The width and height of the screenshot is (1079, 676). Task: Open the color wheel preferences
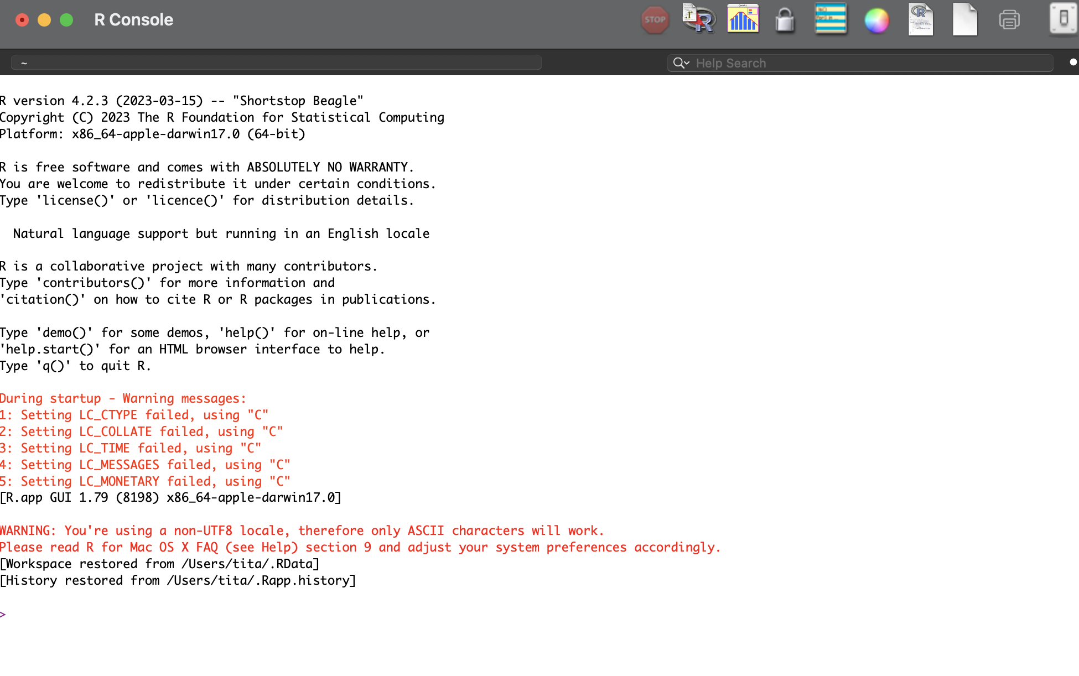pos(876,21)
